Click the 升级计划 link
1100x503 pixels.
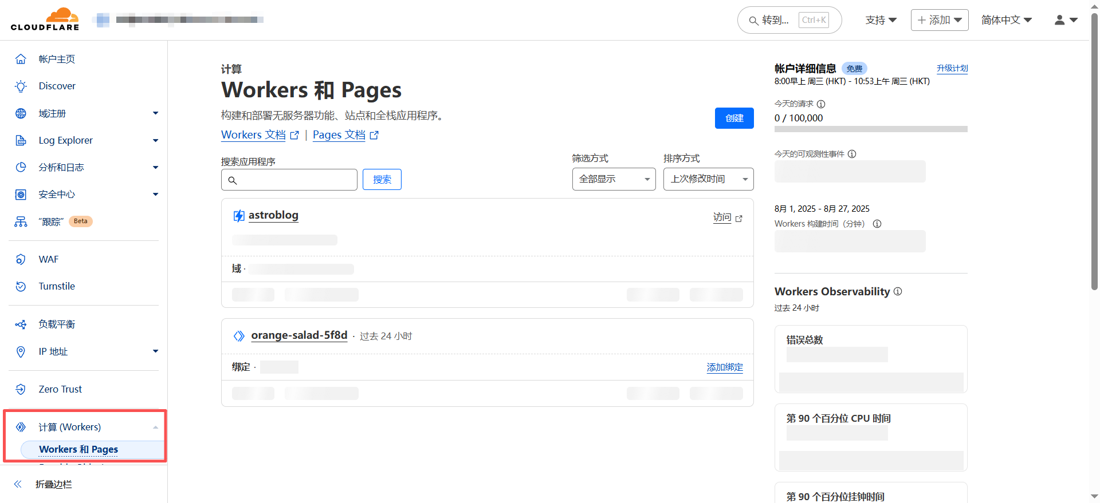pos(952,68)
